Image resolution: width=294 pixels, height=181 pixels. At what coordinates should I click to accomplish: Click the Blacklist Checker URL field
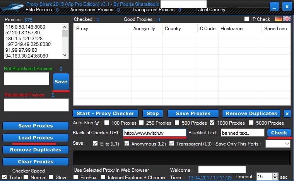click(154, 133)
